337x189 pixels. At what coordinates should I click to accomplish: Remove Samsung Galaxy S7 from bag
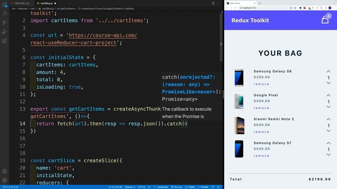pos(261,155)
